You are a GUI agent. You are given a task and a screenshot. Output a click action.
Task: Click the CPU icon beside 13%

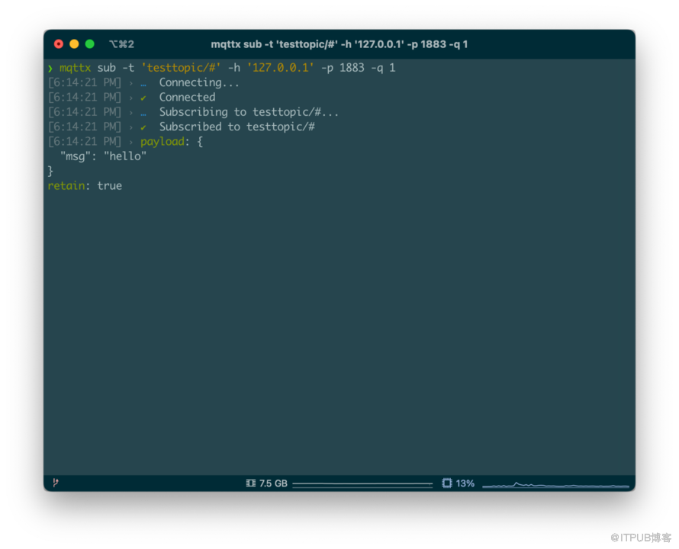click(x=447, y=483)
